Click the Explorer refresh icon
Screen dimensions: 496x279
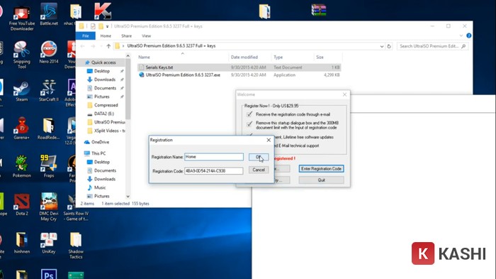[389, 46]
